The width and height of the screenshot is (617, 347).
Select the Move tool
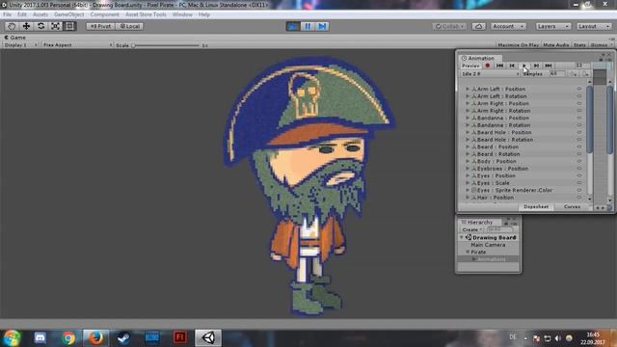coord(26,26)
